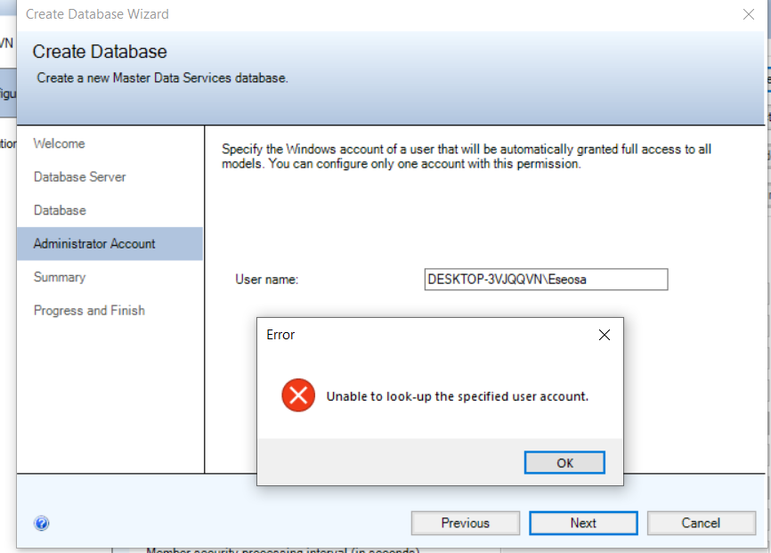Cancel the Create Database Wizard
The height and width of the screenshot is (553, 771).
702,523
